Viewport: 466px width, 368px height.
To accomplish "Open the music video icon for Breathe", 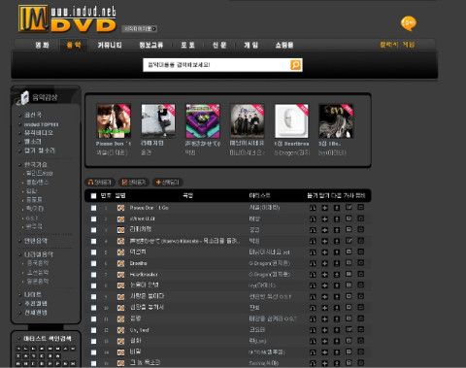I will pos(360,262).
